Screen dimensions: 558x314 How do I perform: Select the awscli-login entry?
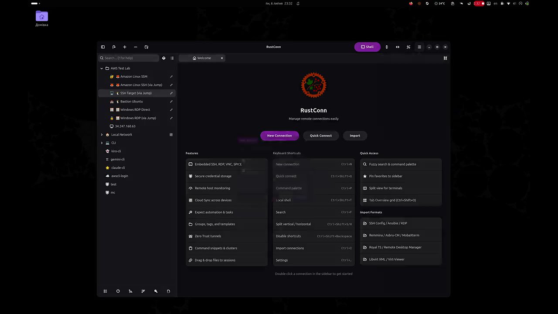137,176
